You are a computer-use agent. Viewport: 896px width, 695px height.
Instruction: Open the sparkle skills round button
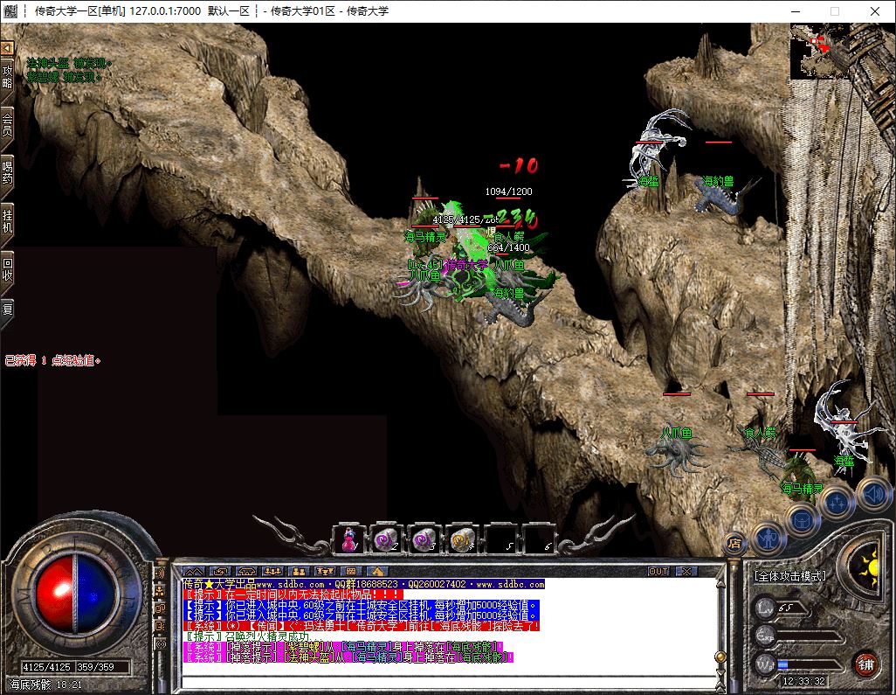[837, 502]
